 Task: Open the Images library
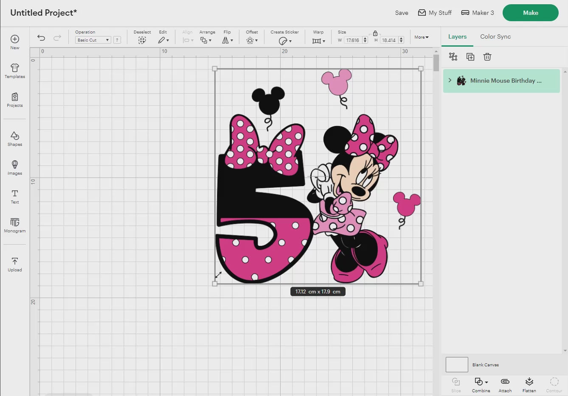[15, 167]
